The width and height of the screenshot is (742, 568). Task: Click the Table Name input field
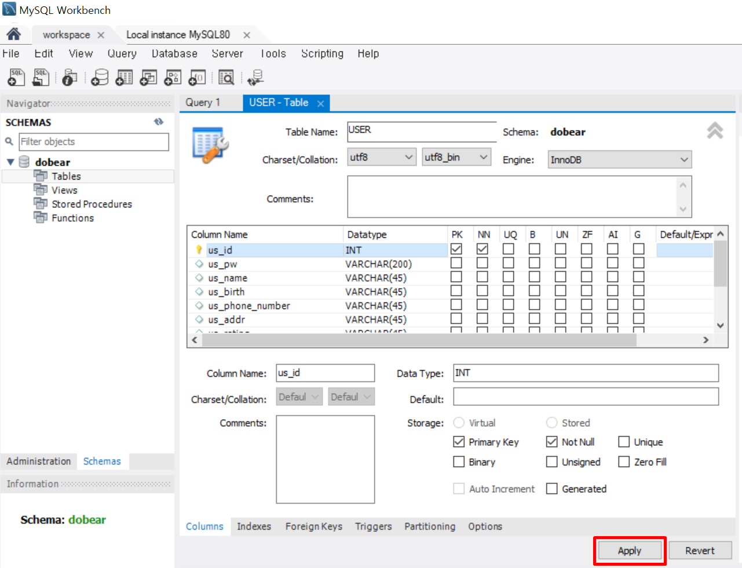[x=422, y=131]
